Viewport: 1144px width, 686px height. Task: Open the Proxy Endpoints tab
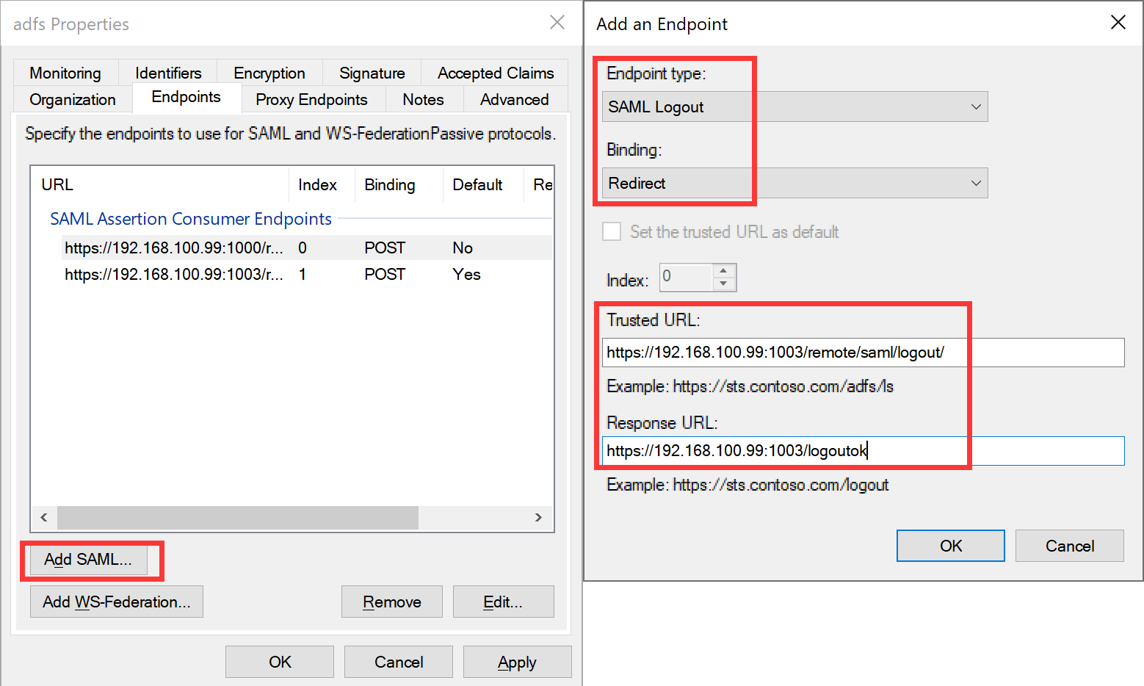coord(311,99)
